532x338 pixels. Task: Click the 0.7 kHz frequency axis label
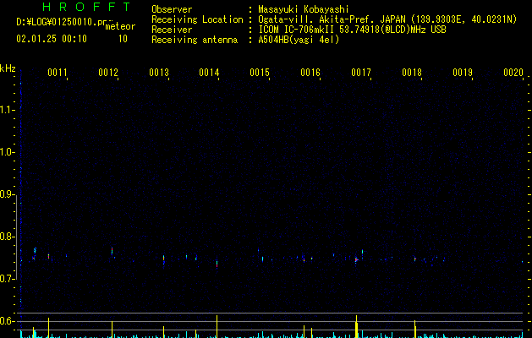[x=7, y=279]
